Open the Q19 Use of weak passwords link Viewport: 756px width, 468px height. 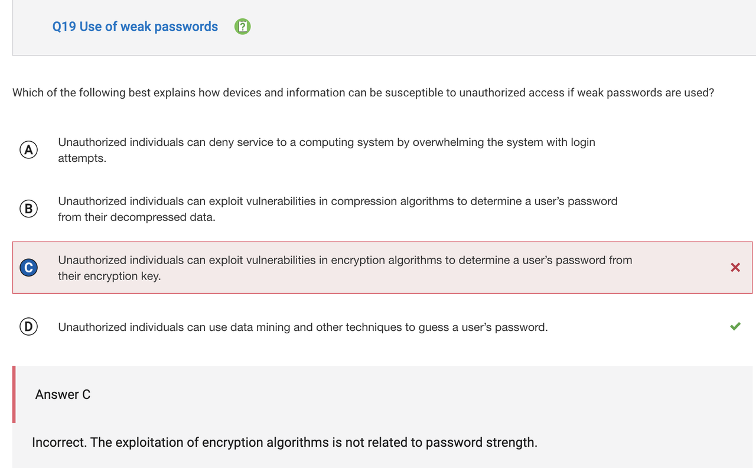[135, 27]
